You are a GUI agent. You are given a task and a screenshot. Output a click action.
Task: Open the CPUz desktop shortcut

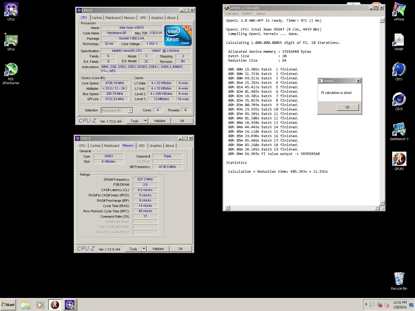11,12
